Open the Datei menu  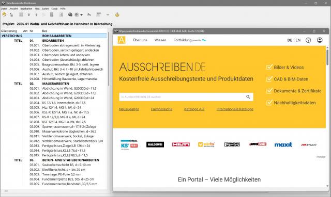[4, 9]
